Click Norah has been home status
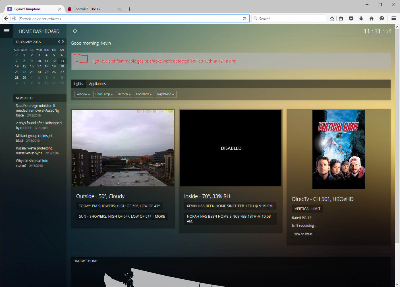 231,219
